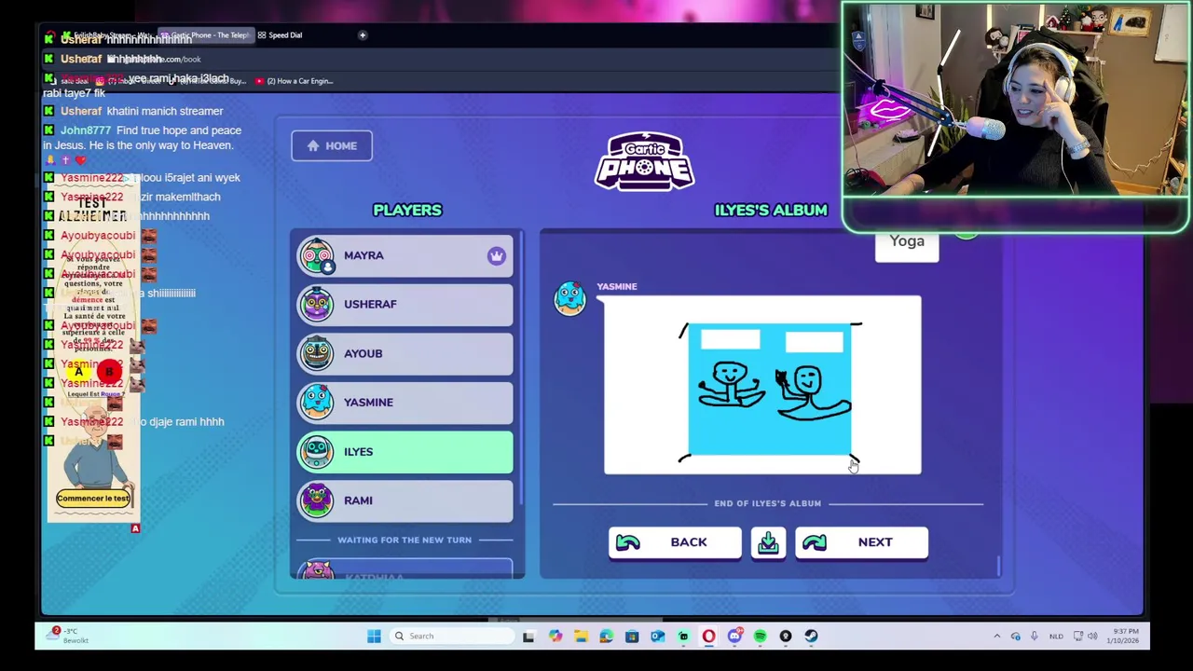1193x671 pixels.
Task: Download Ilyes's album with the download icon
Action: [768, 542]
